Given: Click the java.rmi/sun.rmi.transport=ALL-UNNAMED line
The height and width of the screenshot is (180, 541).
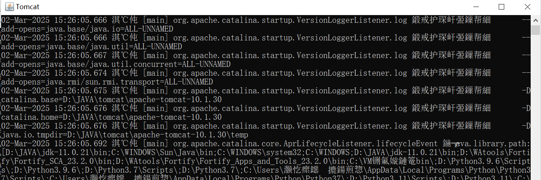Looking at the screenshot, I should point(107,82).
